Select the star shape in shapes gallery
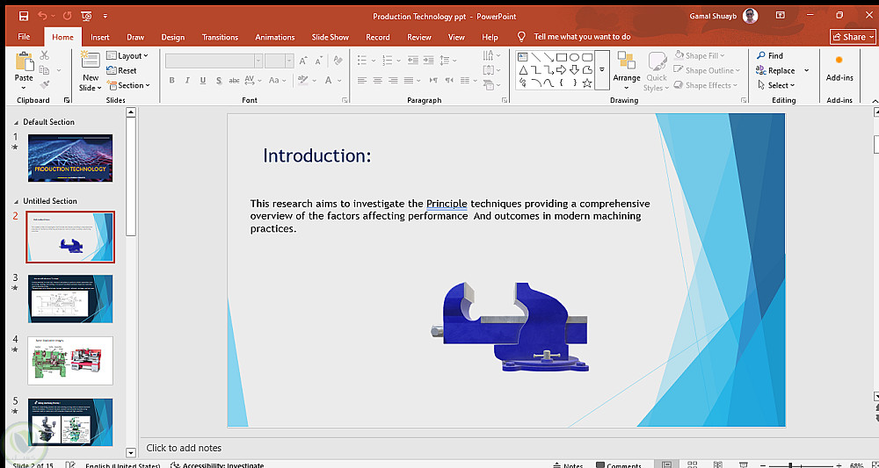Screen dimensions: 879x468 [587, 83]
